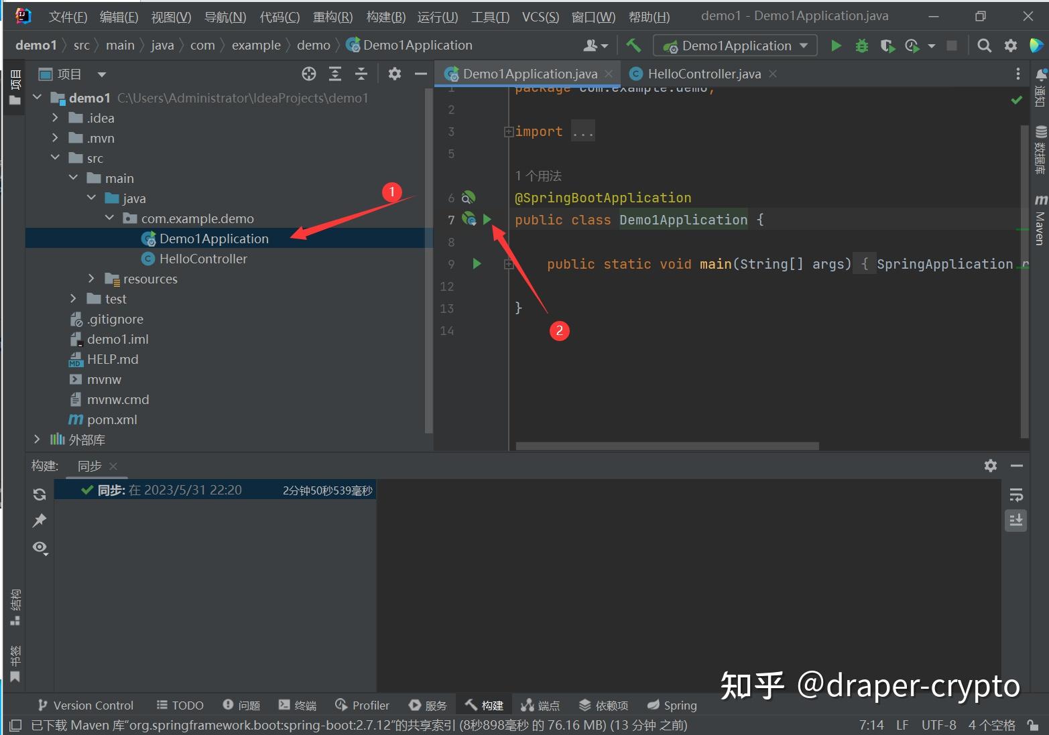The image size is (1049, 735).
Task: Toggle scroll to end in build output
Action: (x=1016, y=521)
